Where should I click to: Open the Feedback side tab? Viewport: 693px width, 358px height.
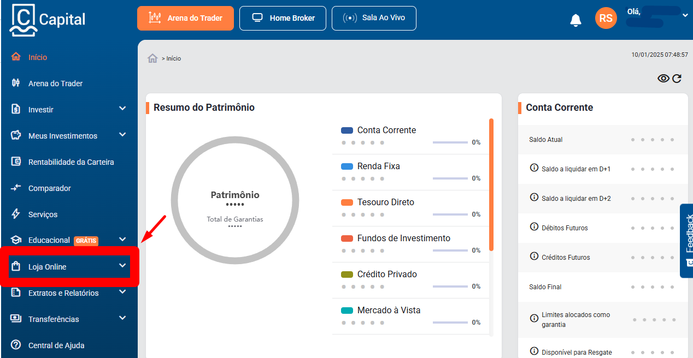[686, 241]
